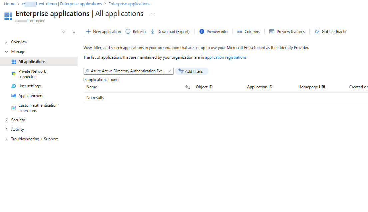Viewport: 368px width, 212px height.
Task: Open the application registrations link
Action: 226,57
